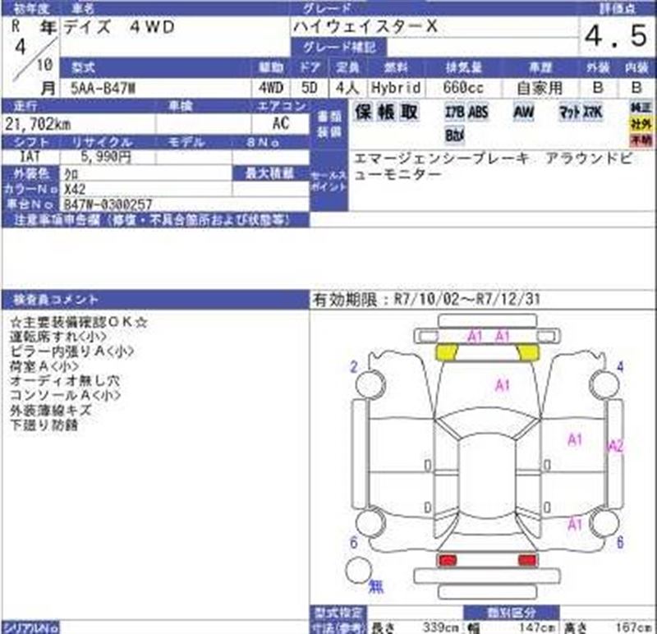The width and height of the screenshot is (657, 634).
Task: Click the 注意事項申告欄 header bar
Action: (x=155, y=220)
